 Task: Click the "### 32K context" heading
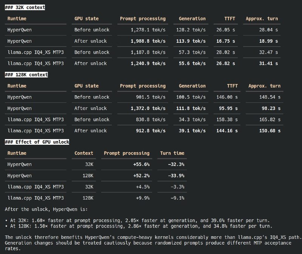click(x=25, y=8)
